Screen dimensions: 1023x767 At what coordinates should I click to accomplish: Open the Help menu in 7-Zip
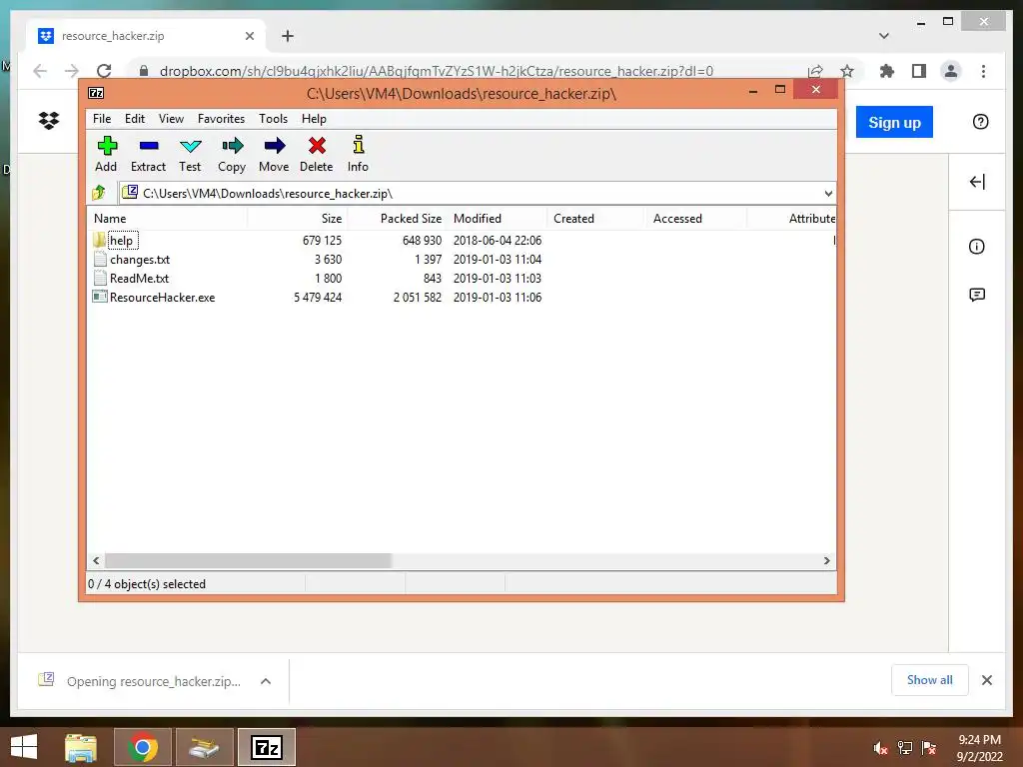pyautogui.click(x=314, y=119)
